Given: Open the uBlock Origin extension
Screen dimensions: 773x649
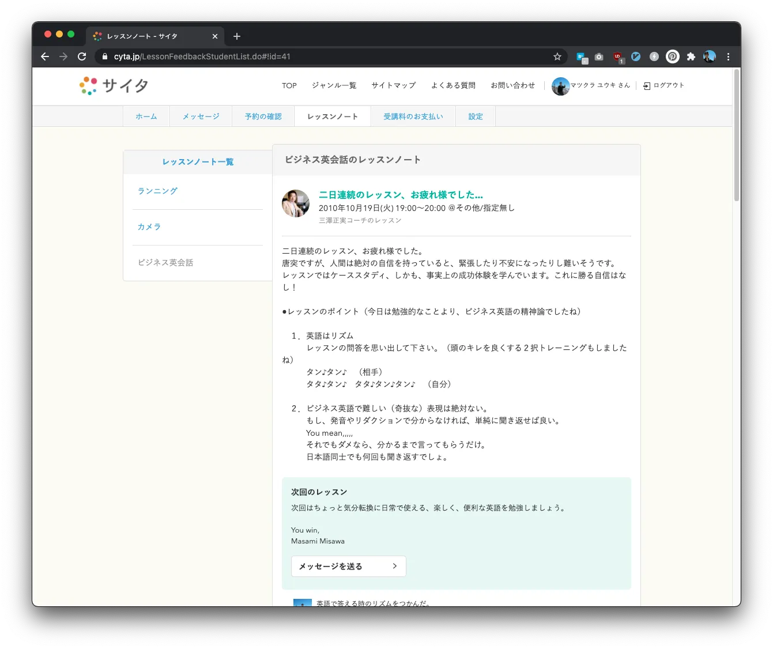Looking at the screenshot, I should [618, 56].
